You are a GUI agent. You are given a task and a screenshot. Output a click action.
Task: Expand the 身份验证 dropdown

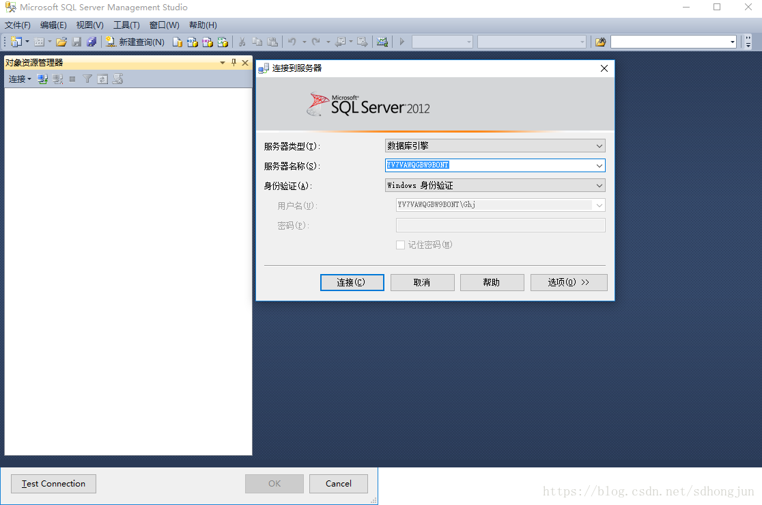pyautogui.click(x=599, y=185)
